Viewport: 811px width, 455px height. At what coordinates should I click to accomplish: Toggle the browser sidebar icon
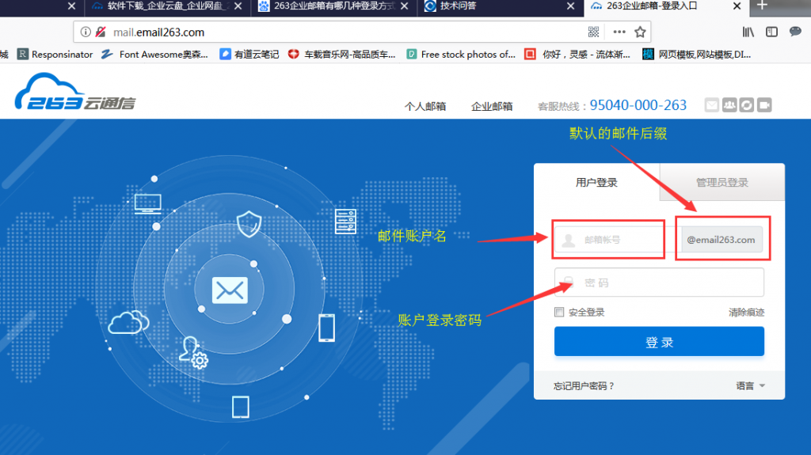(x=772, y=32)
